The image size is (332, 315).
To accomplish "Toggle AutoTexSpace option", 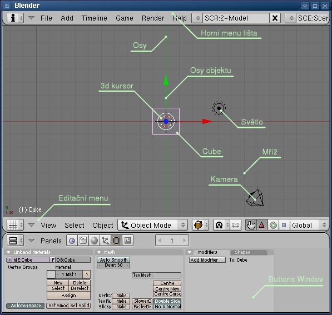I will click(26, 306).
